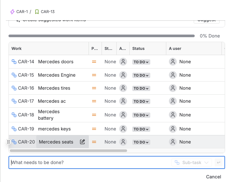Open sub-task CAR-17 key link
Viewport: 229px width, 182px height.
(x=26, y=101)
